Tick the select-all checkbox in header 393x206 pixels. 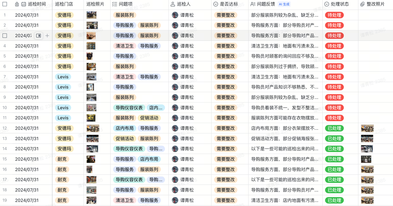click(5, 4)
